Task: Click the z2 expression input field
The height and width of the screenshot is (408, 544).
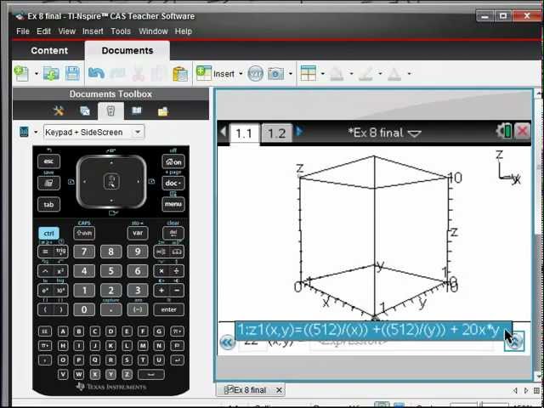Action: point(400,343)
